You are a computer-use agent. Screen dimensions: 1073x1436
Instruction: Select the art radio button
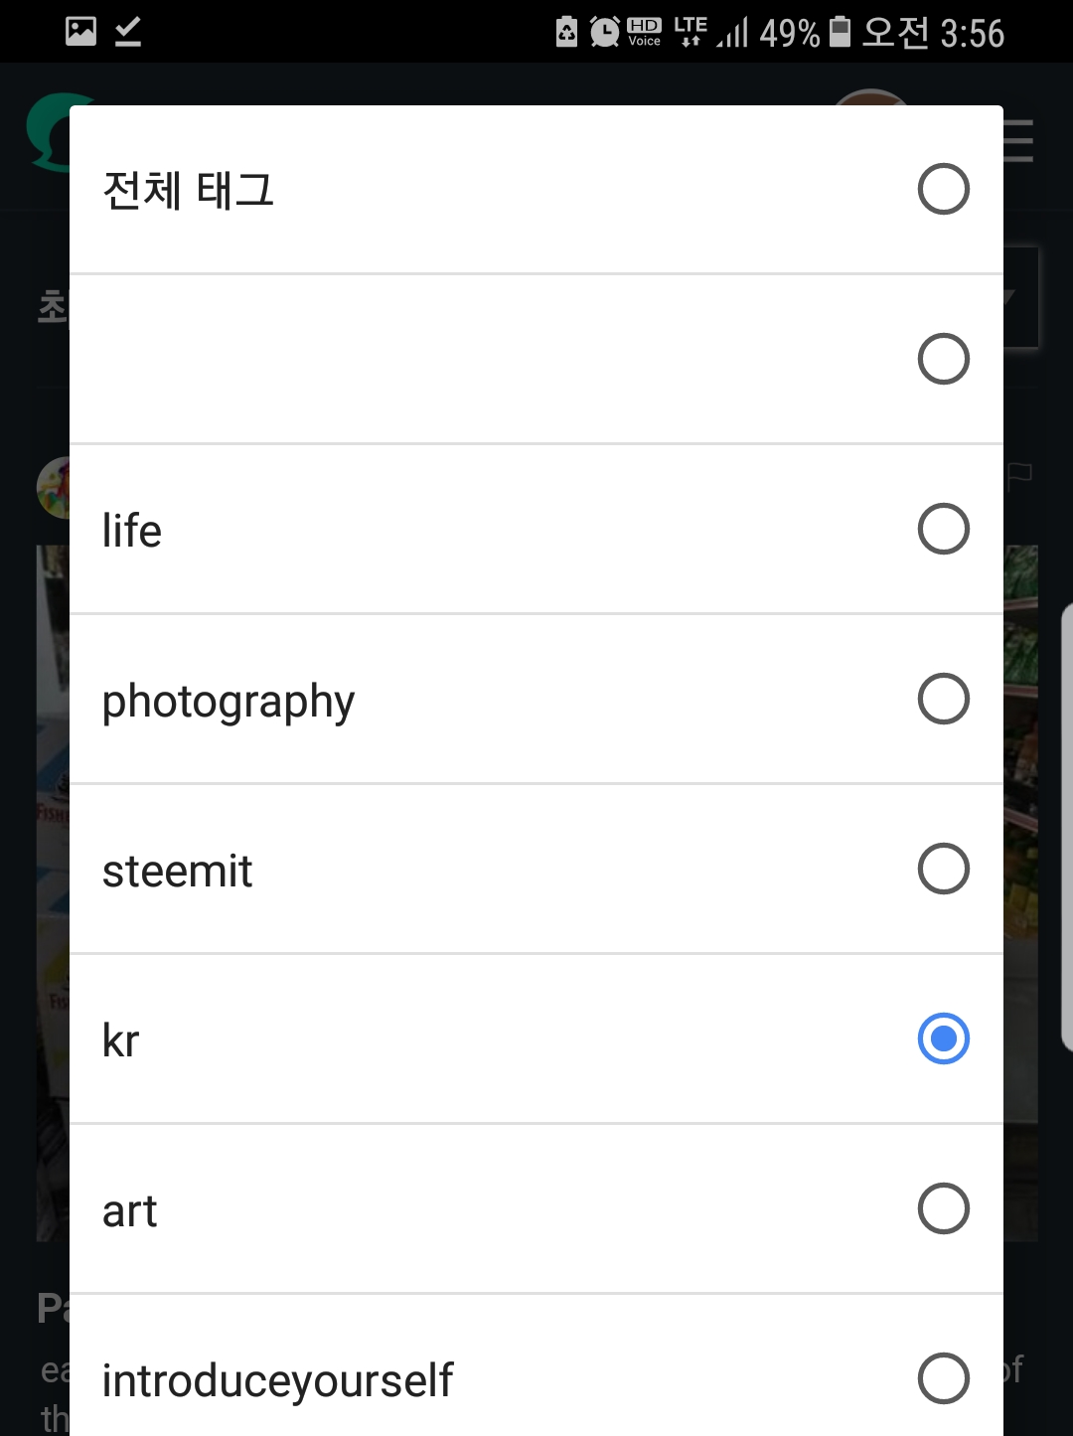pyautogui.click(x=943, y=1208)
